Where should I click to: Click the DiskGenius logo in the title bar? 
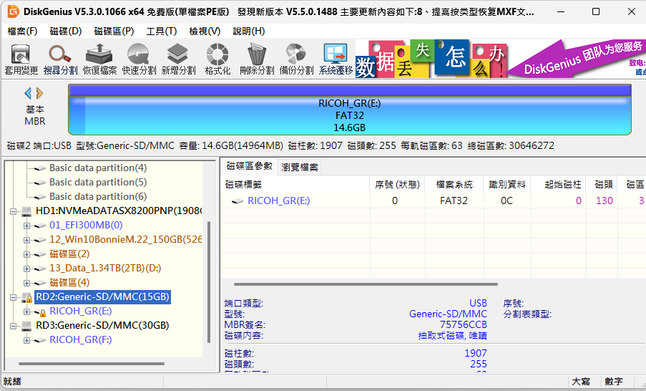[x=13, y=11]
